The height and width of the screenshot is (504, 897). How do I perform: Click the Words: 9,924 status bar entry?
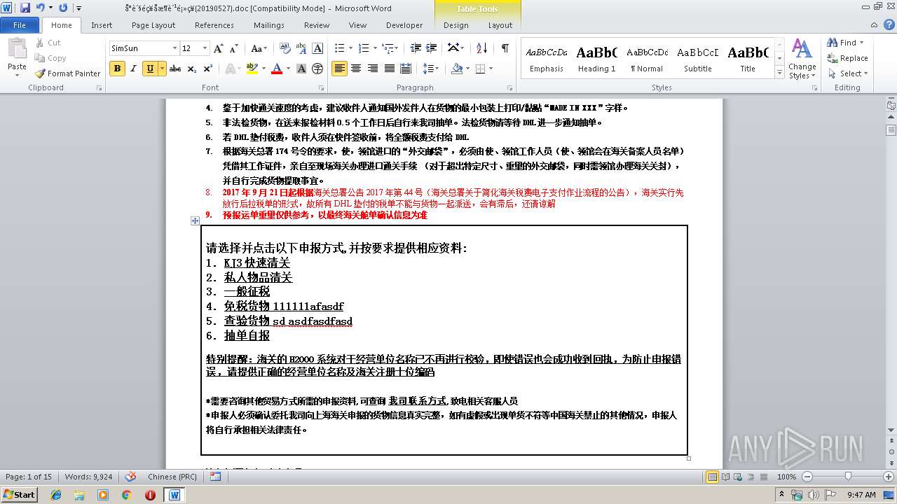[x=88, y=477]
